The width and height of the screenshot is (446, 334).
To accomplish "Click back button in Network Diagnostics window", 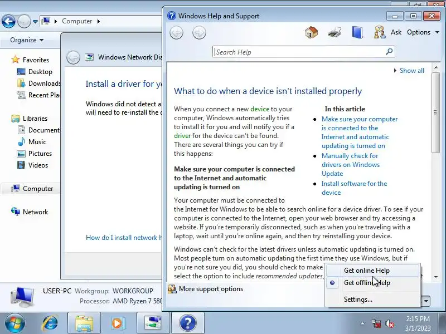I will click(73, 57).
